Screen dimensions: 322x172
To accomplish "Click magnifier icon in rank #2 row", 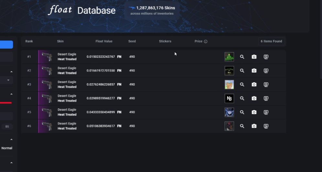I will (x=242, y=71).
